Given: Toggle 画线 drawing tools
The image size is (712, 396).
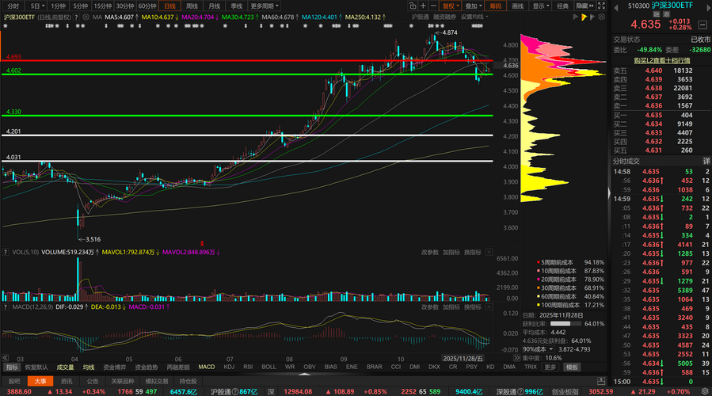Looking at the screenshot, I should click(518, 6).
